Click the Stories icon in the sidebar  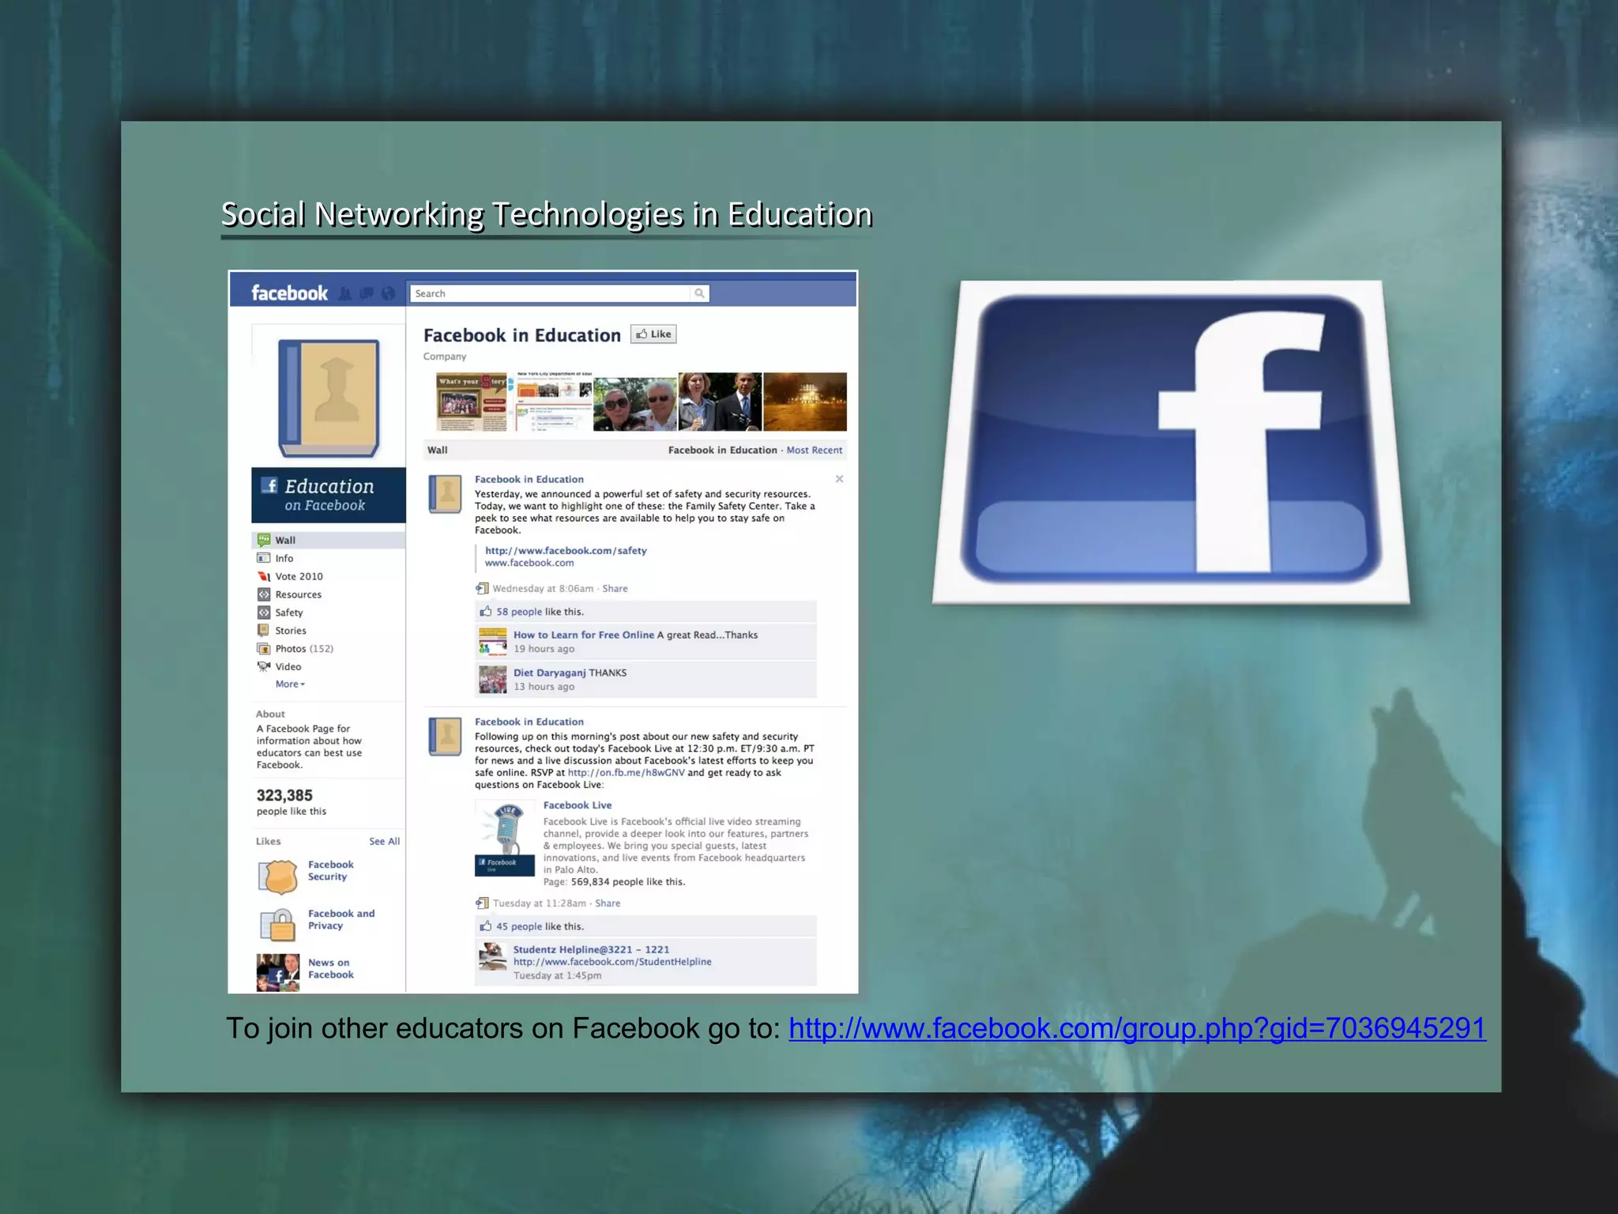click(264, 630)
